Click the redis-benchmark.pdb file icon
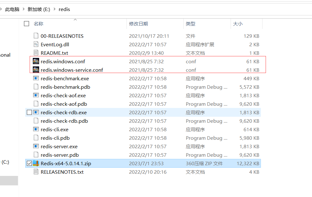This screenshot has width=312, height=197. tap(36, 87)
